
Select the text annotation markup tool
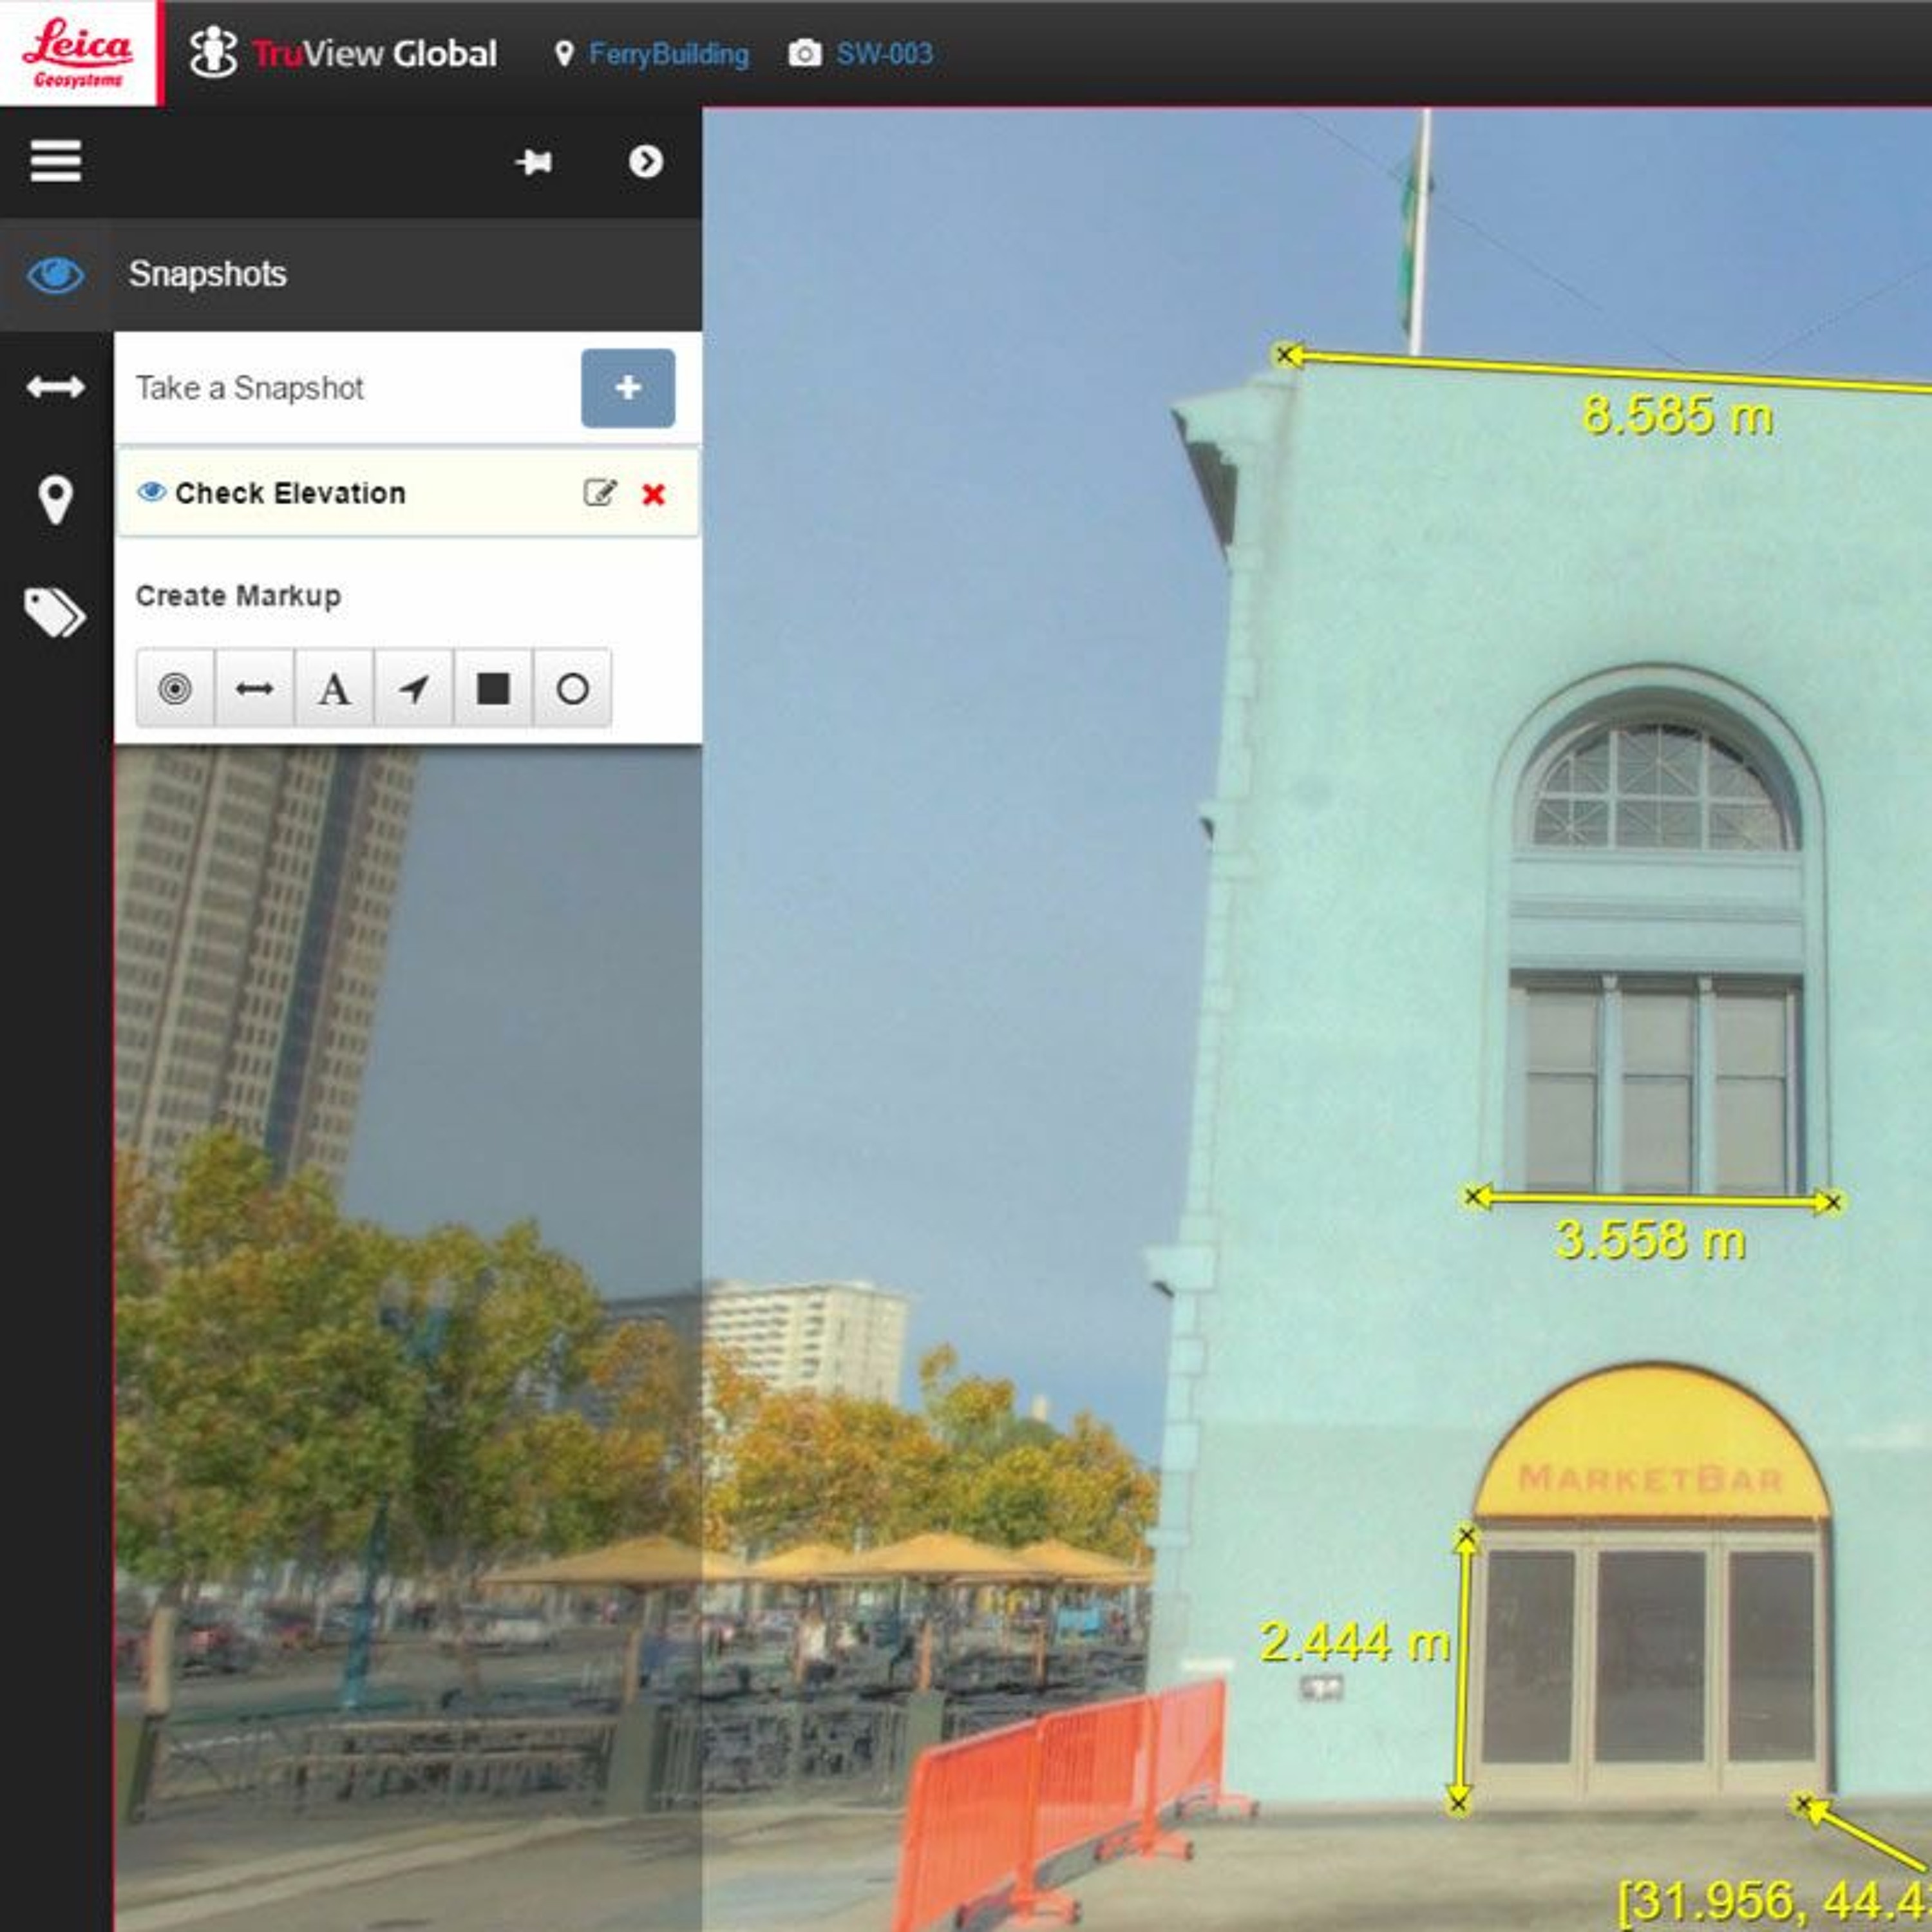click(334, 688)
